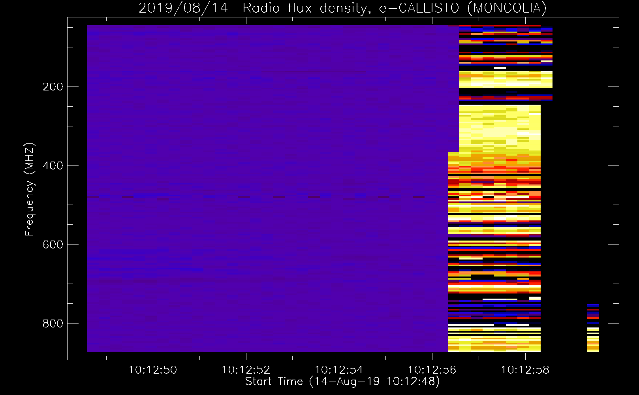
Task: Click the bright yellow burst region near 300 MHz
Action: pos(500,128)
